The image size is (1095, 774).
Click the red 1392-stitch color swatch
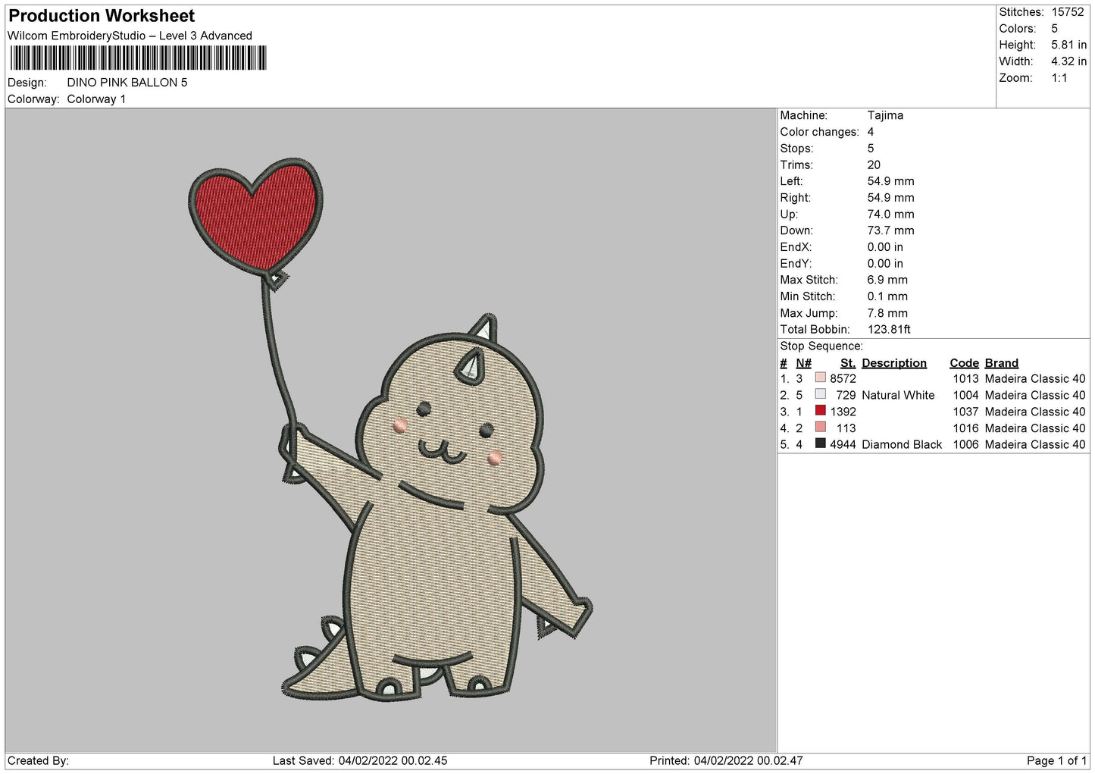(820, 411)
